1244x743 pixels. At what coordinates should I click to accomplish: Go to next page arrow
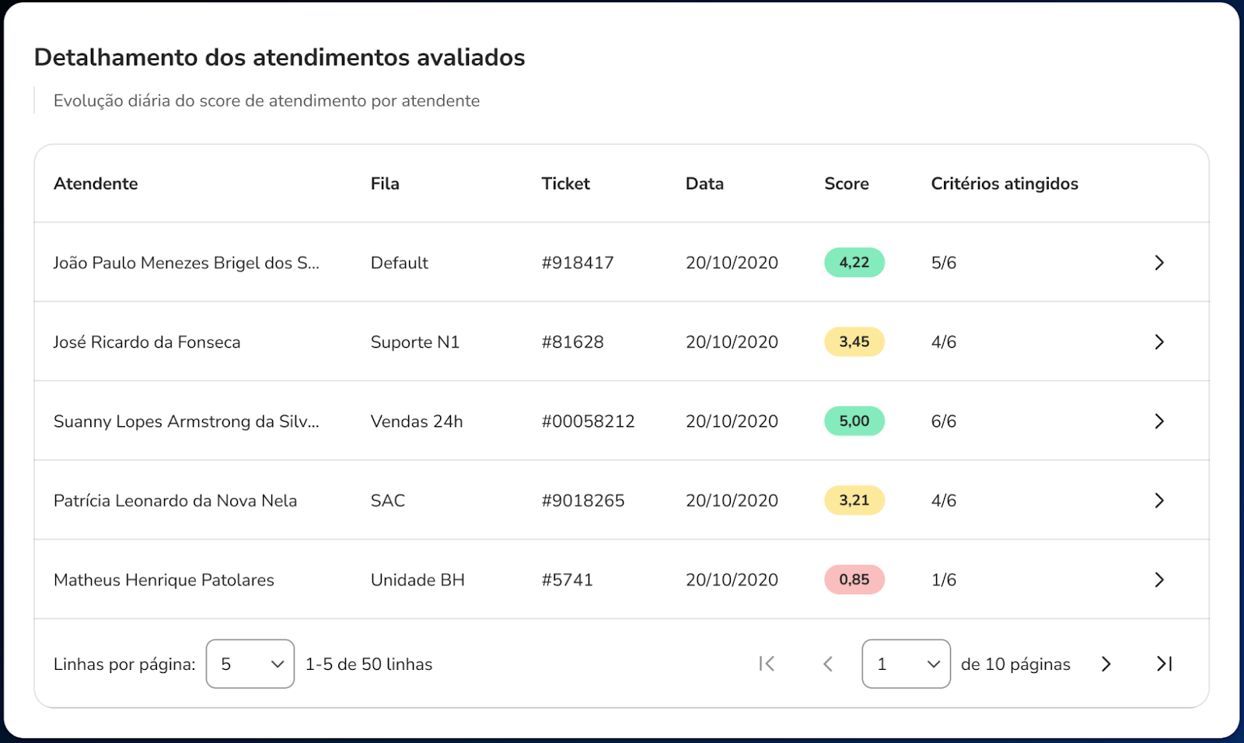(x=1106, y=664)
